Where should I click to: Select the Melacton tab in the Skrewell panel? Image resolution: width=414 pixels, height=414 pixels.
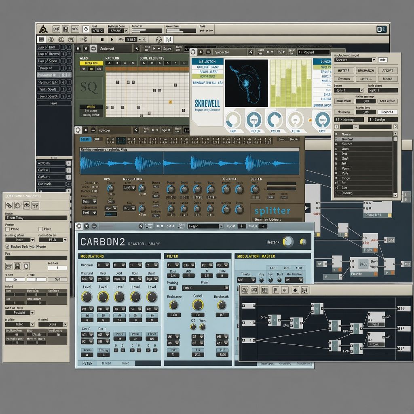(207, 61)
